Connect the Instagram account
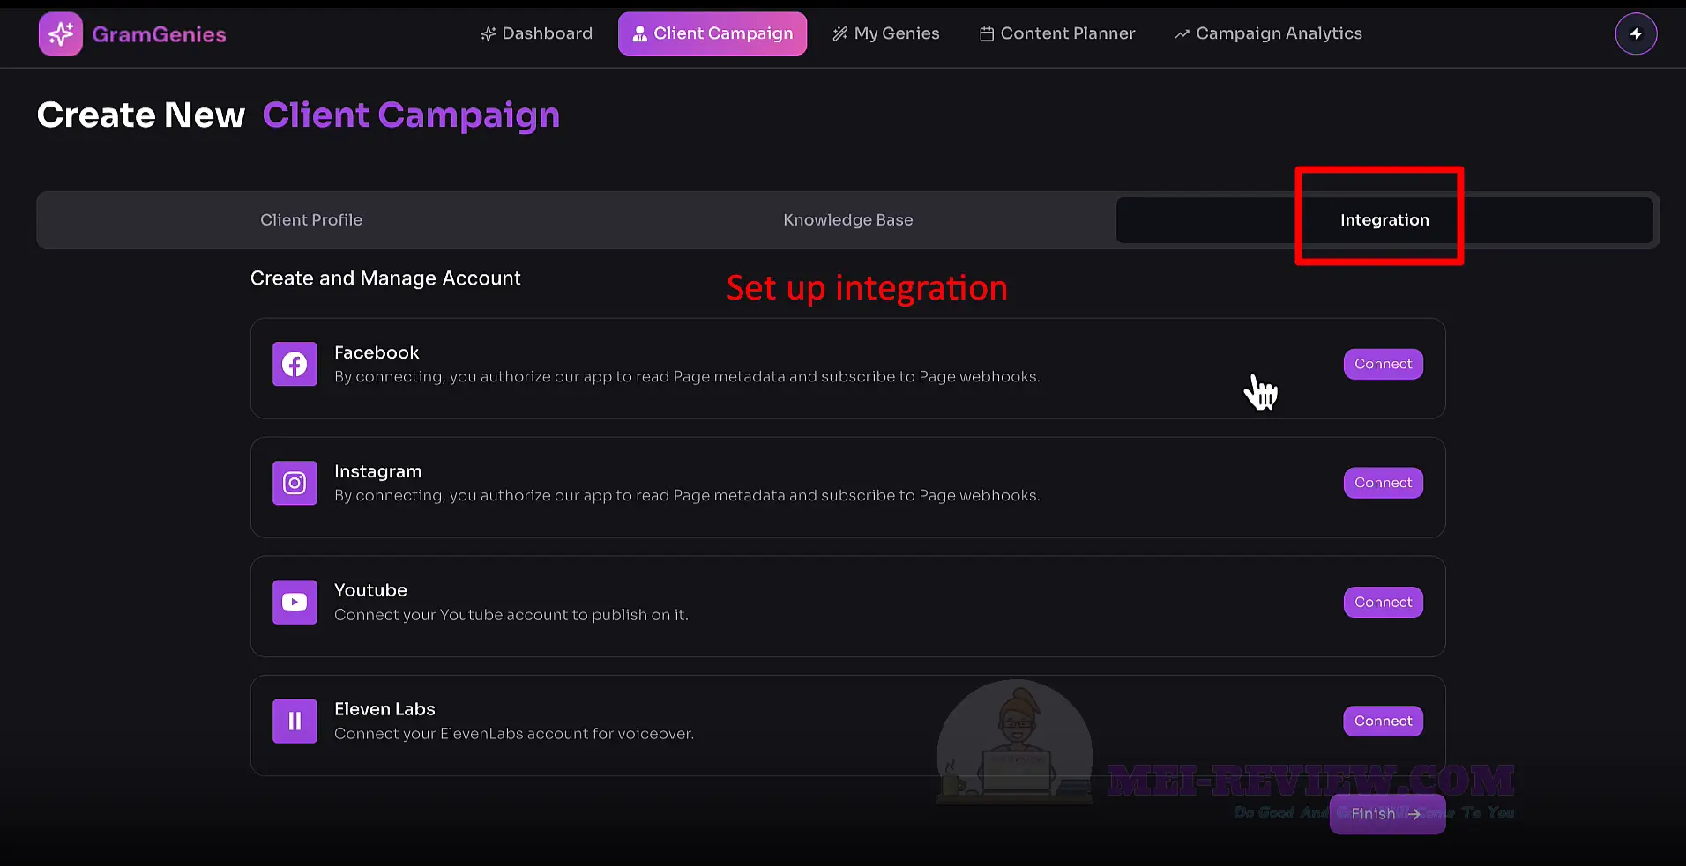The width and height of the screenshot is (1686, 866). [x=1383, y=483]
